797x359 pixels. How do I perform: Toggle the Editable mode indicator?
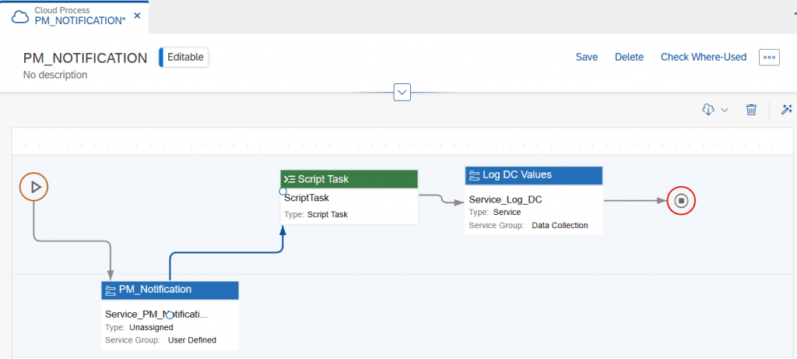click(x=184, y=57)
